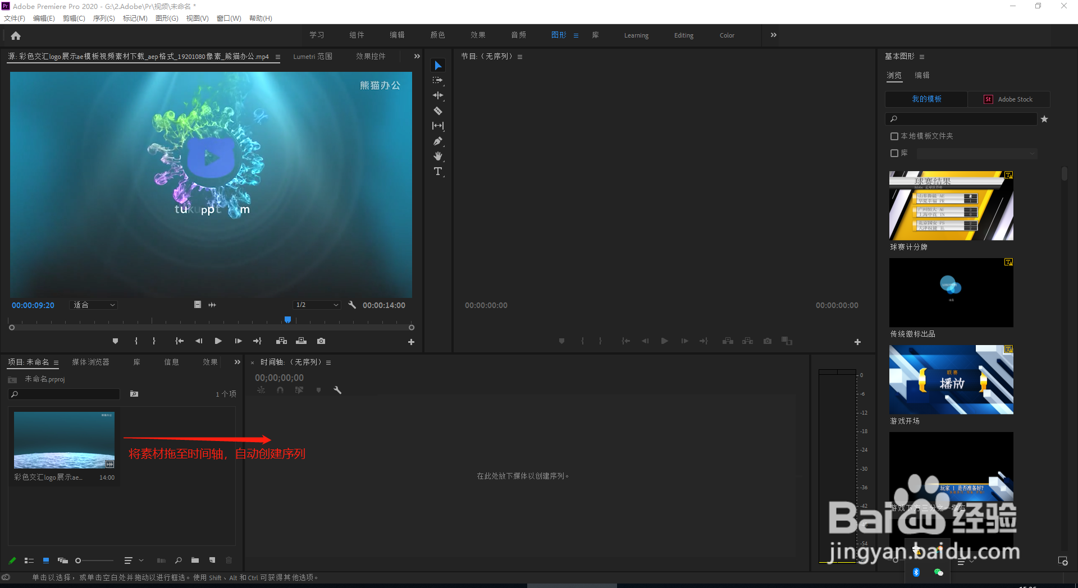
Task: Open the Essential Graphics 基本图形 panel menu
Action: (922, 57)
